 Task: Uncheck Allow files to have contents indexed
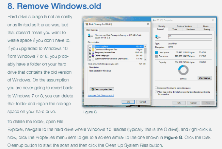point(156,92)
